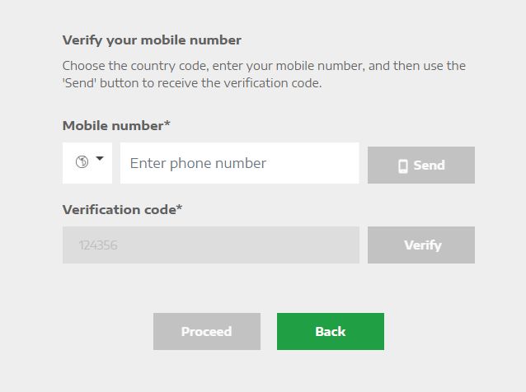Click the asterisk after Verification code label
Screen dimensions: 526x392
(x=179, y=208)
